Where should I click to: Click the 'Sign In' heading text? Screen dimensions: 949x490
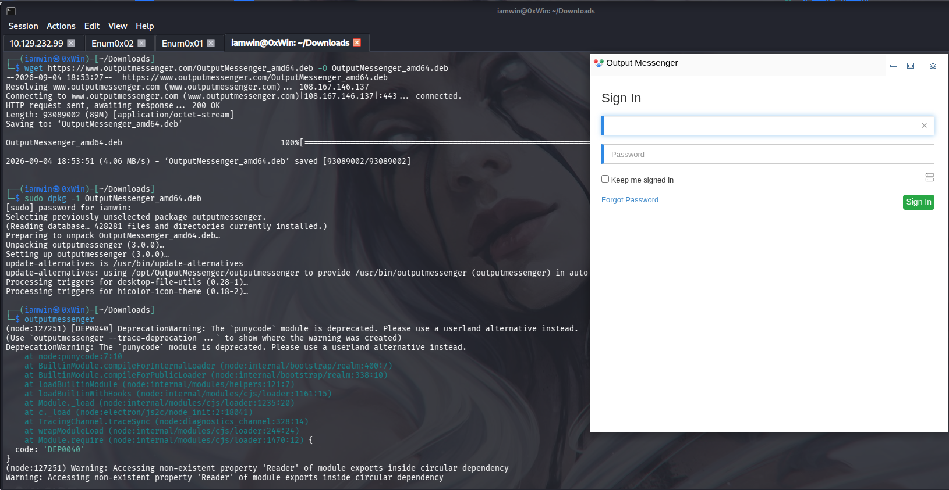pyautogui.click(x=621, y=98)
